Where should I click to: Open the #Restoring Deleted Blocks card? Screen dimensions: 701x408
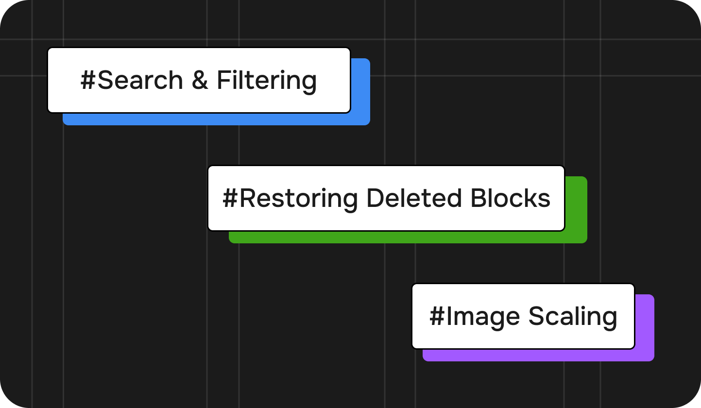point(386,198)
